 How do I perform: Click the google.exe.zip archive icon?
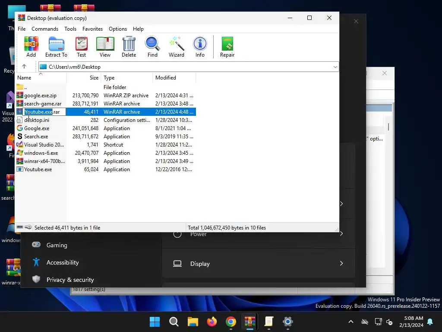[20, 95]
